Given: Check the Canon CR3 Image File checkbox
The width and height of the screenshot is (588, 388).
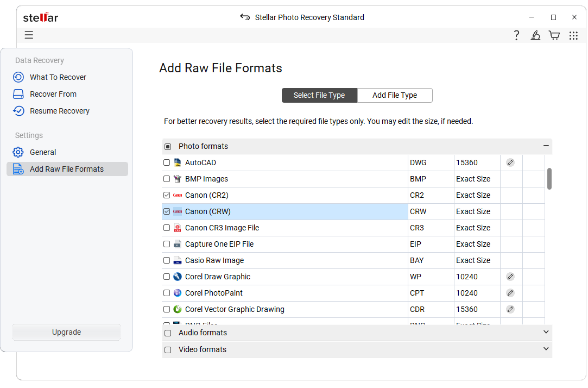Looking at the screenshot, I should coord(167,228).
